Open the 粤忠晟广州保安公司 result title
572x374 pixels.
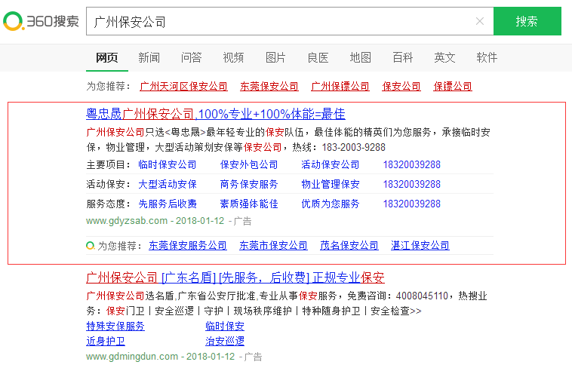pyautogui.click(x=215, y=115)
